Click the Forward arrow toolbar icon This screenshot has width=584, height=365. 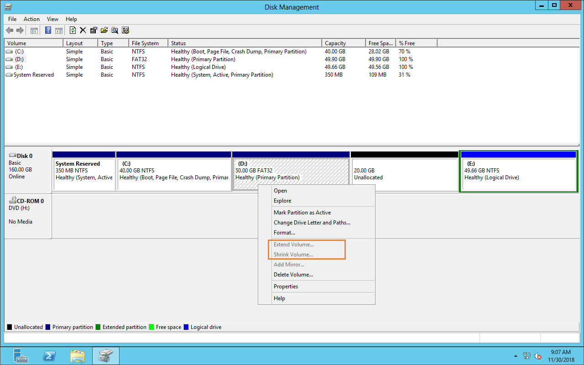tap(20, 31)
